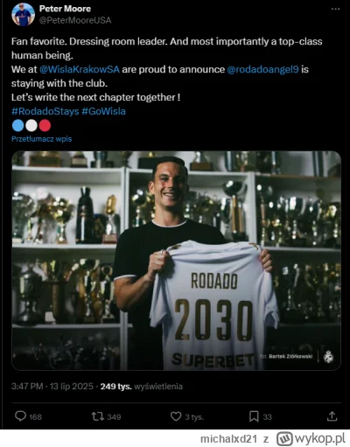Viewport: 350px width, 447px height.
Task: Click the 249 tys. wyświetlenia view count
Action: click(142, 387)
